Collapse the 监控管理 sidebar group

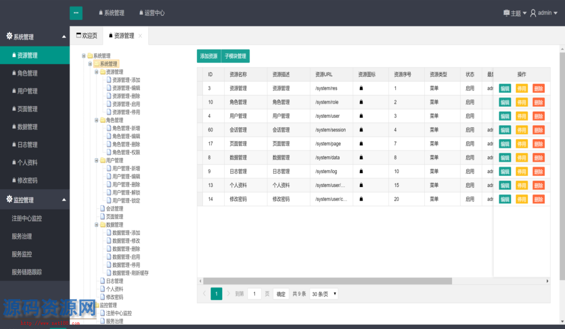pyautogui.click(x=35, y=200)
